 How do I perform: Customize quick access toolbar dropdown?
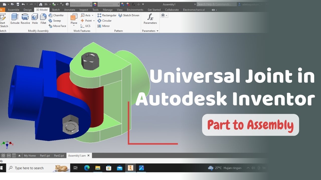[x=143, y=4]
